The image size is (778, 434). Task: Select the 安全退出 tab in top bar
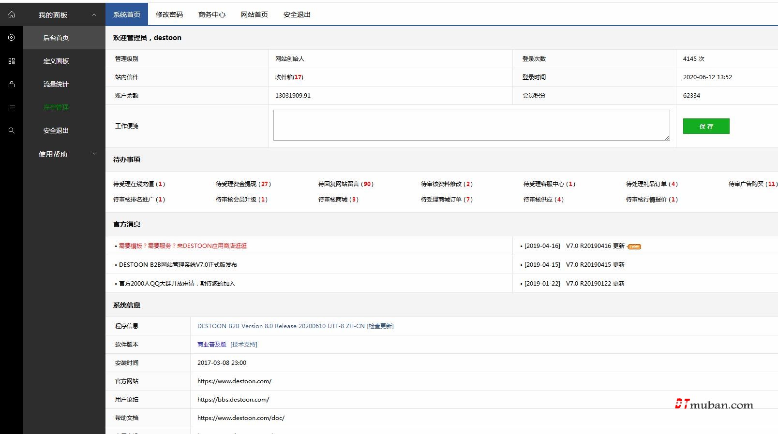tap(297, 14)
